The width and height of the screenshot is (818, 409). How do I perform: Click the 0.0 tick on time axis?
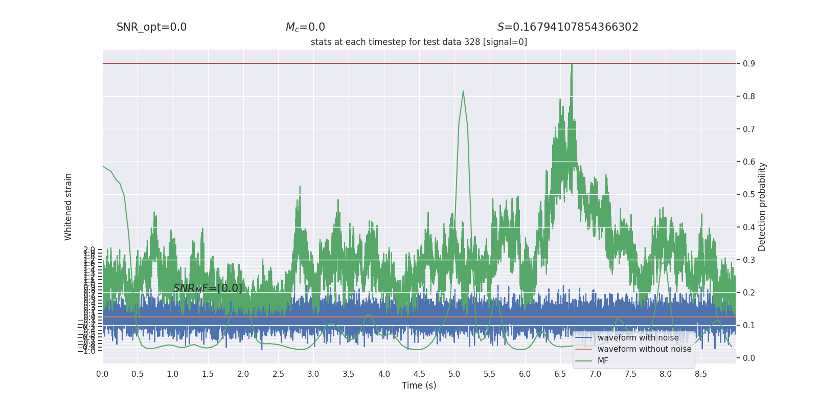(x=102, y=374)
